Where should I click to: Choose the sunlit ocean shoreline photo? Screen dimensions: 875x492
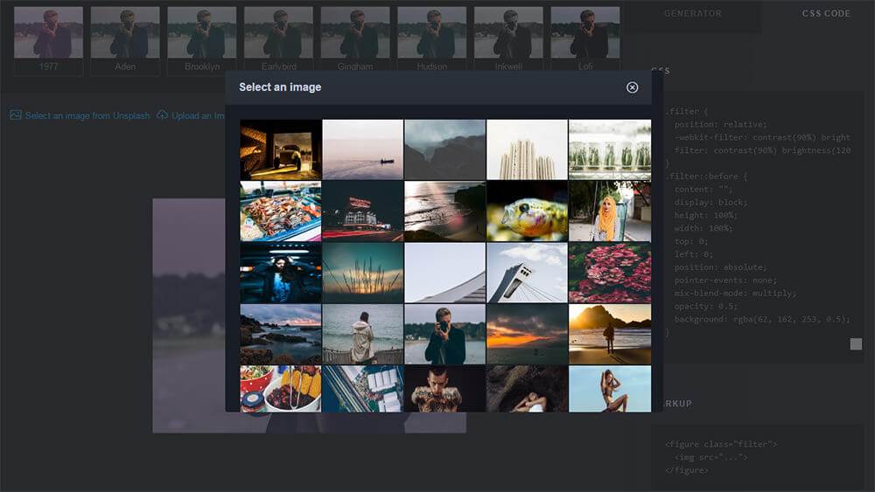(x=444, y=211)
